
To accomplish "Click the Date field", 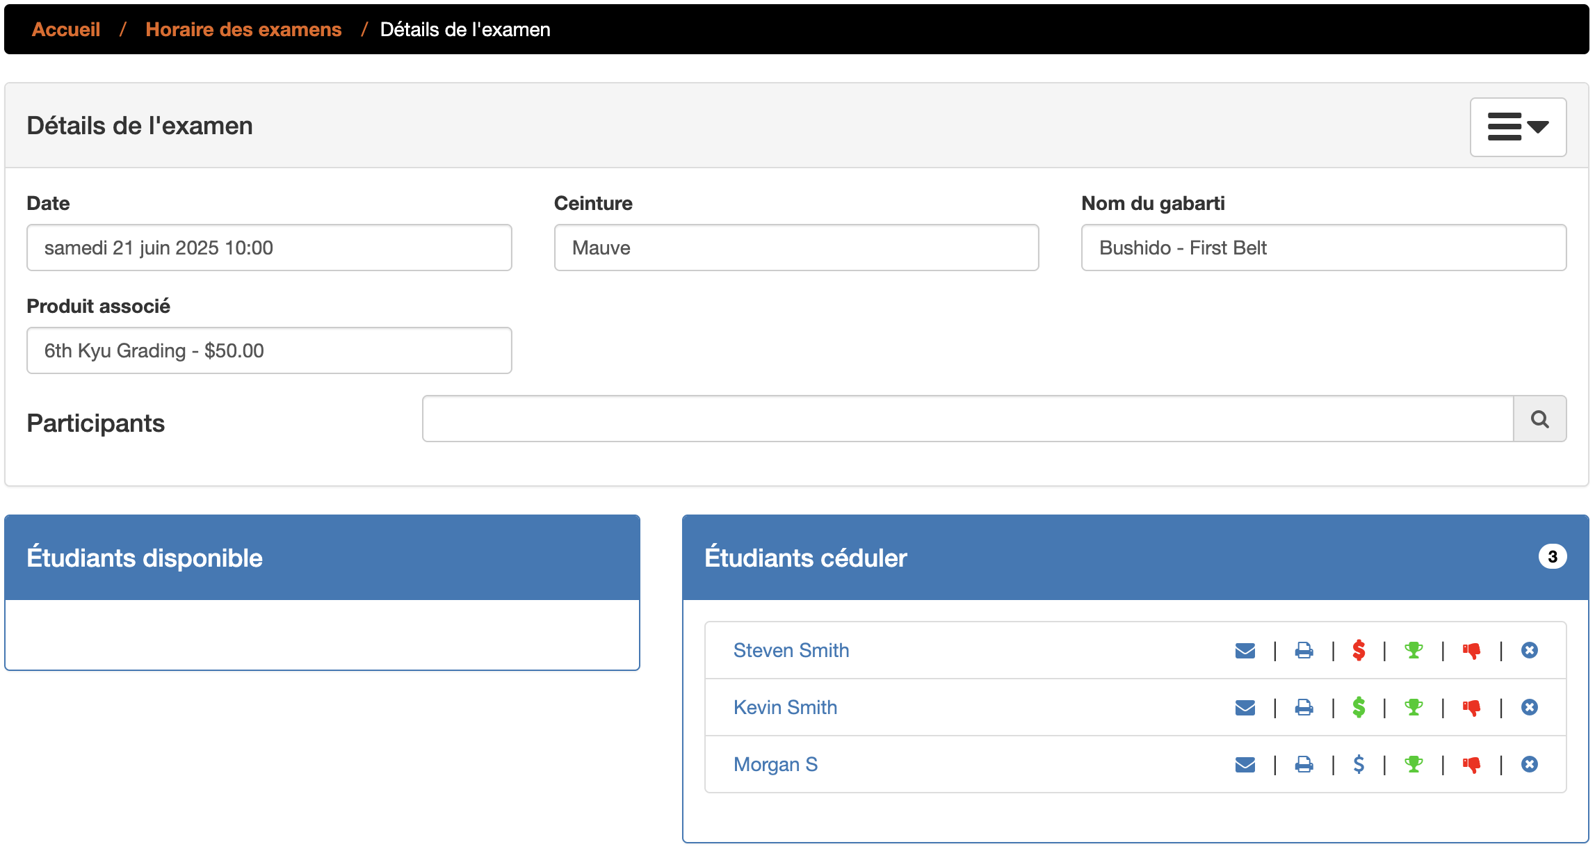I will coord(269,248).
